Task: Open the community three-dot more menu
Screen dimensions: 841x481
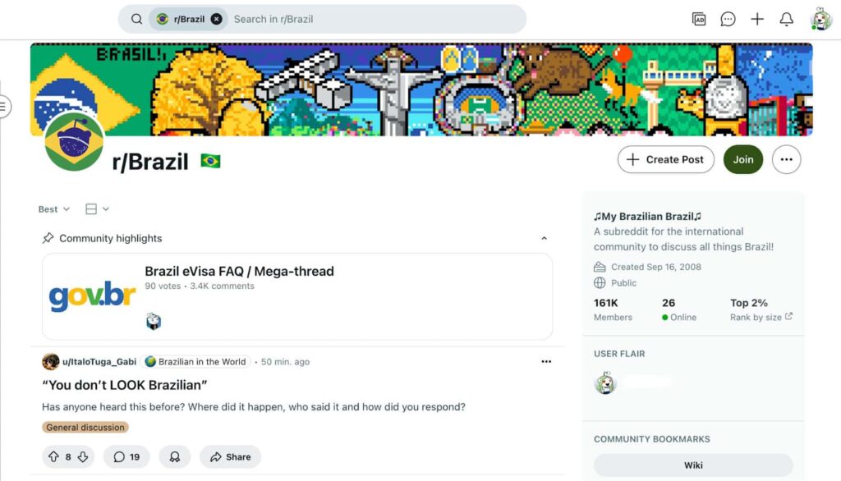Action: point(786,159)
